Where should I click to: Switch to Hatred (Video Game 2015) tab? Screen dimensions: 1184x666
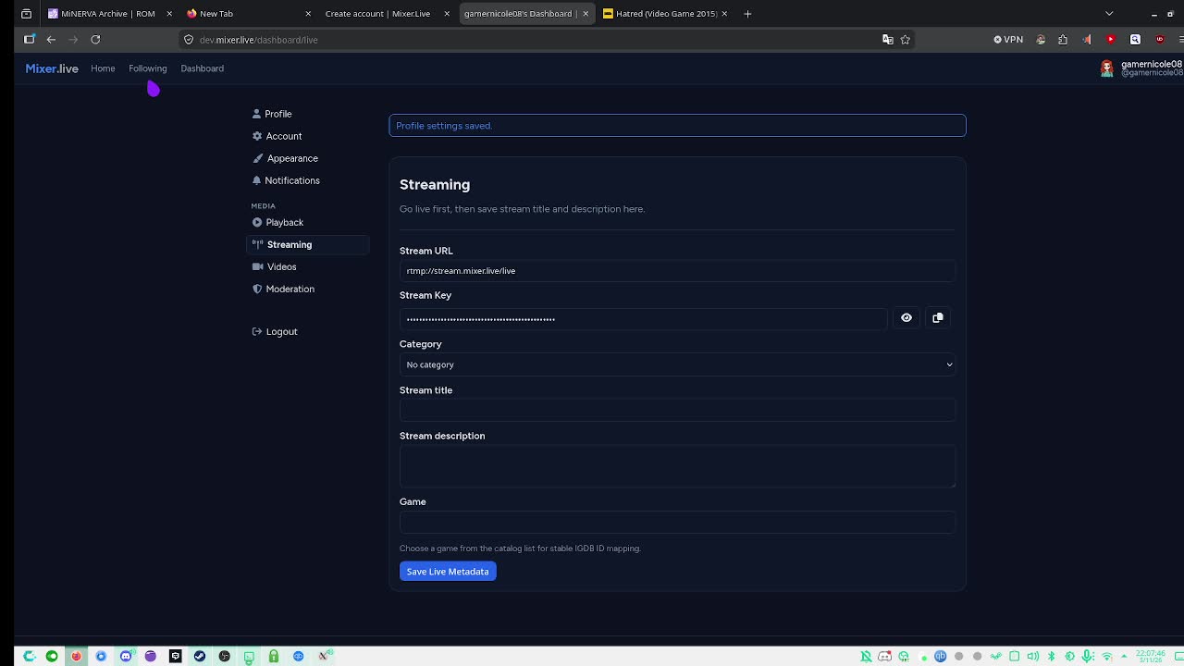(x=666, y=14)
